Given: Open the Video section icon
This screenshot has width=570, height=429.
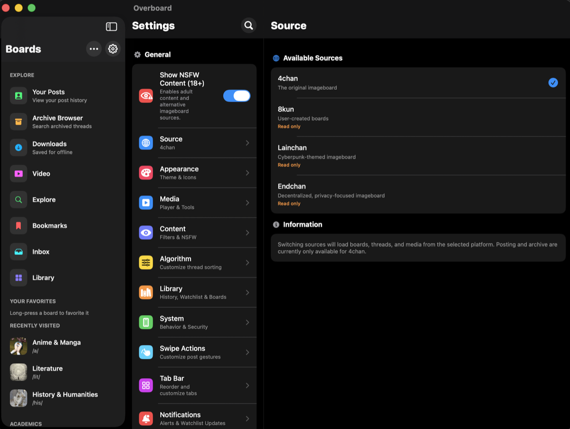Looking at the screenshot, I should click(18, 174).
